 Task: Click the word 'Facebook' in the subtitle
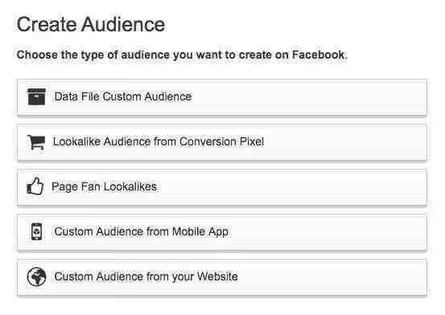click(319, 55)
